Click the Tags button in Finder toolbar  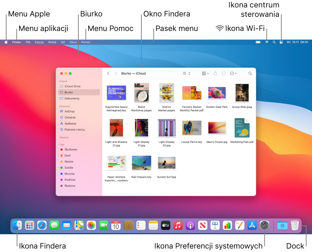[x=224, y=73]
